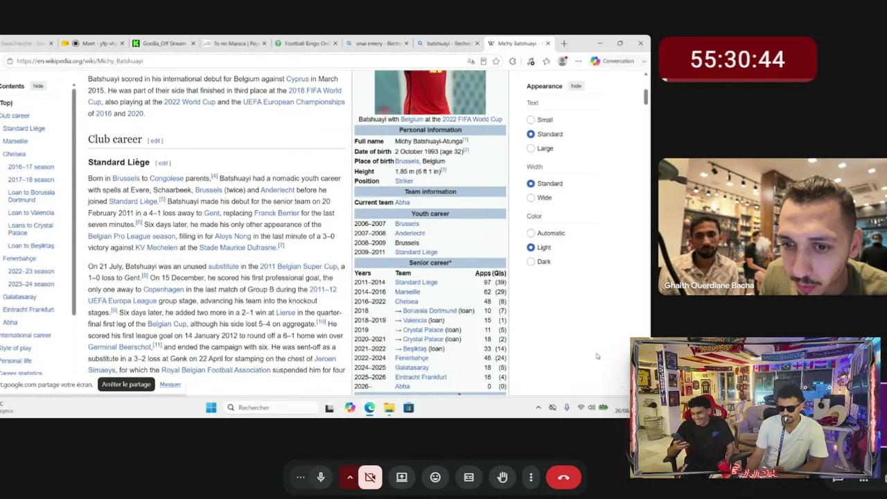Image resolution: width=887 pixels, height=499 pixels.
Task: Select Small text size
Action: click(531, 120)
